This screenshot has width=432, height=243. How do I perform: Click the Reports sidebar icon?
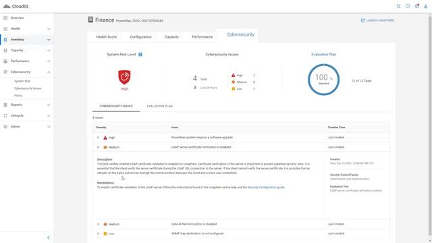click(5, 105)
